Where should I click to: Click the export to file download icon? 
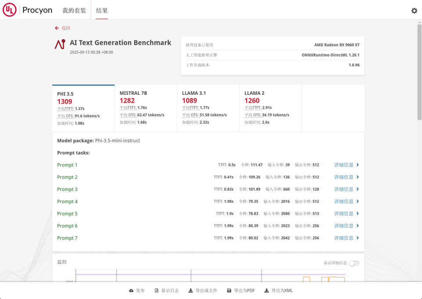[190, 291]
